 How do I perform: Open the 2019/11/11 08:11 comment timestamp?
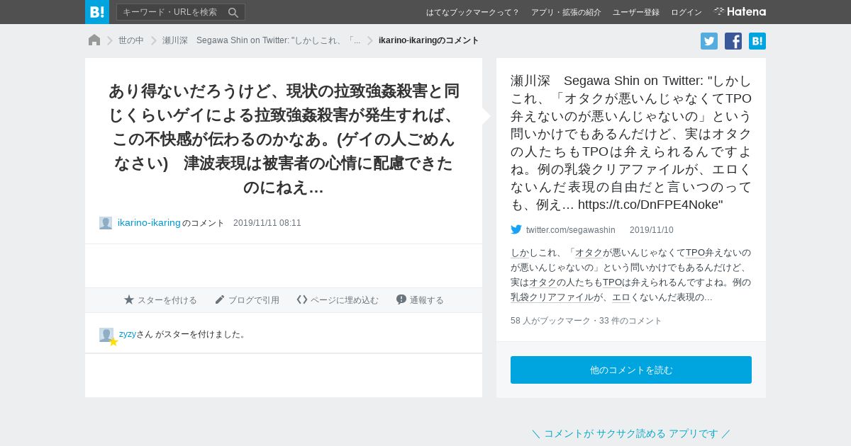267,223
